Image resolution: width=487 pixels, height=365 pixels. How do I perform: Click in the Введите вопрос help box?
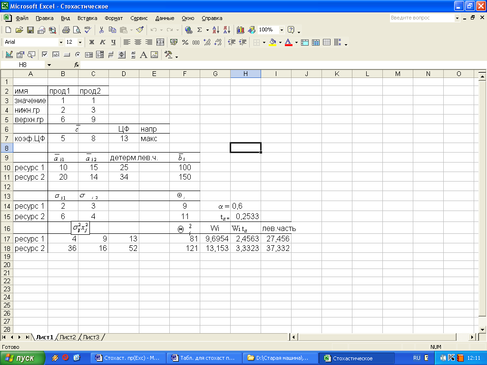point(422,18)
